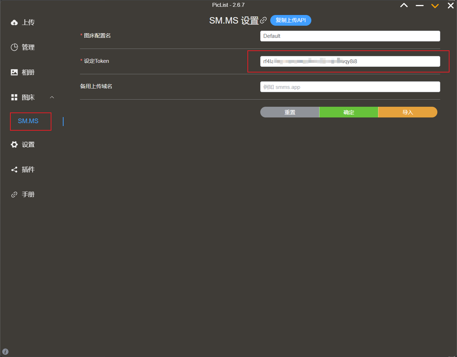
Task: Click the pie chart 管理 icon
Action: click(14, 47)
